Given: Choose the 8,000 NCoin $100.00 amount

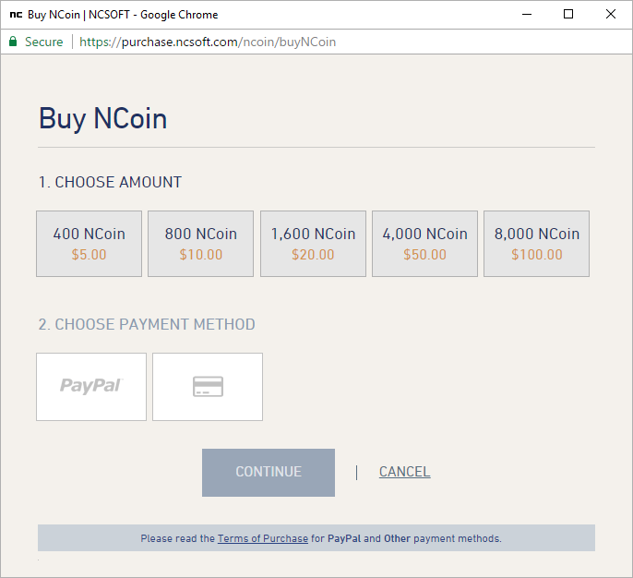Looking at the screenshot, I should pos(536,244).
